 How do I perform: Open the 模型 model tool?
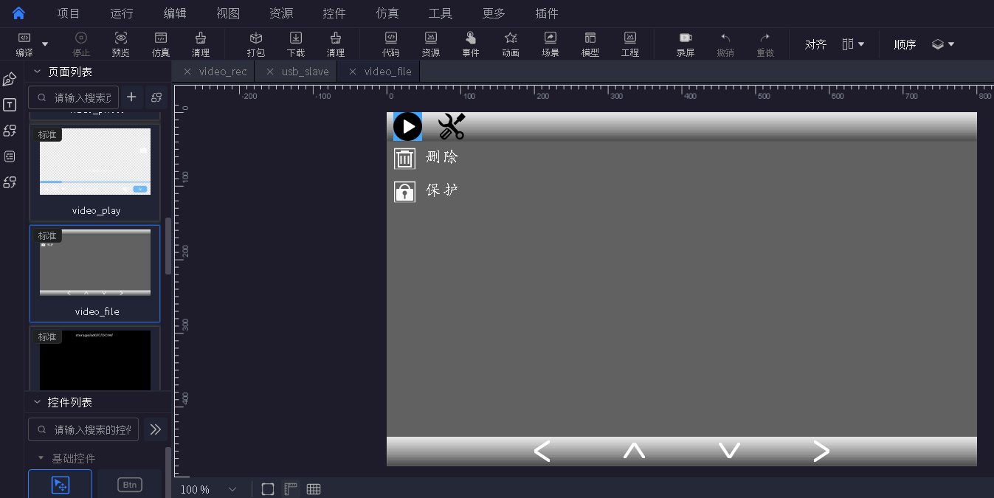pyautogui.click(x=590, y=44)
